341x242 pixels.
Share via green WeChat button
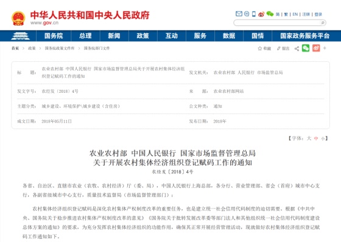(x=306, y=48)
